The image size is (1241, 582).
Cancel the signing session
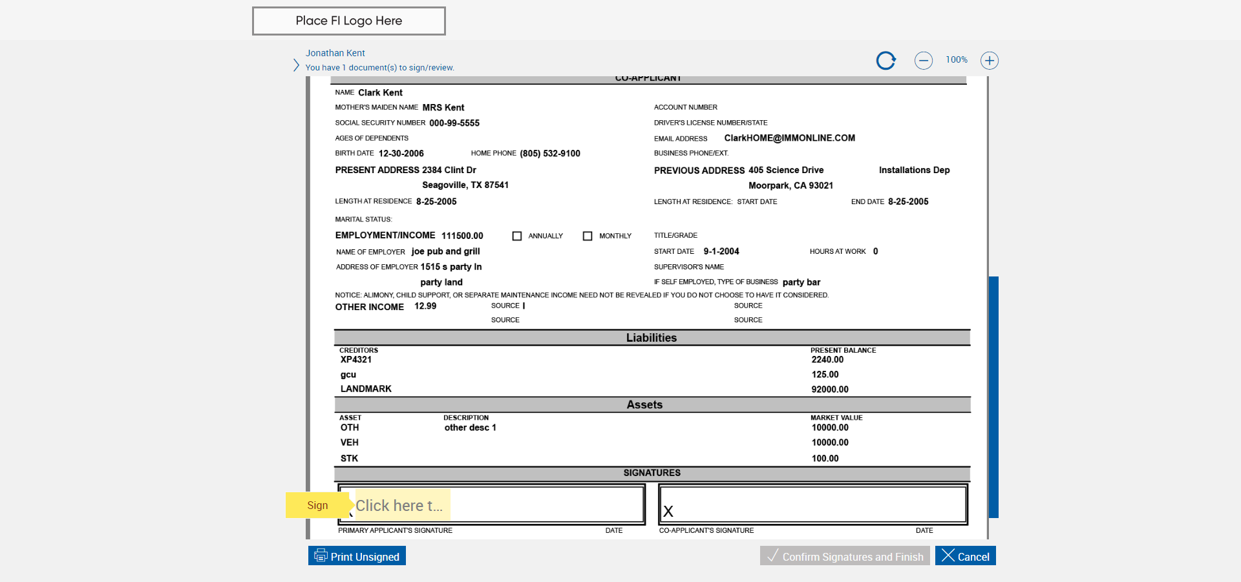[x=965, y=556]
